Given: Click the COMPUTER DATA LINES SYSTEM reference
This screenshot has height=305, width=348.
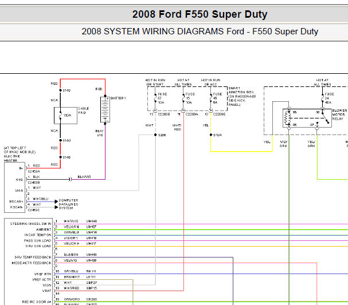Looking at the screenshot, I should pos(68,204).
